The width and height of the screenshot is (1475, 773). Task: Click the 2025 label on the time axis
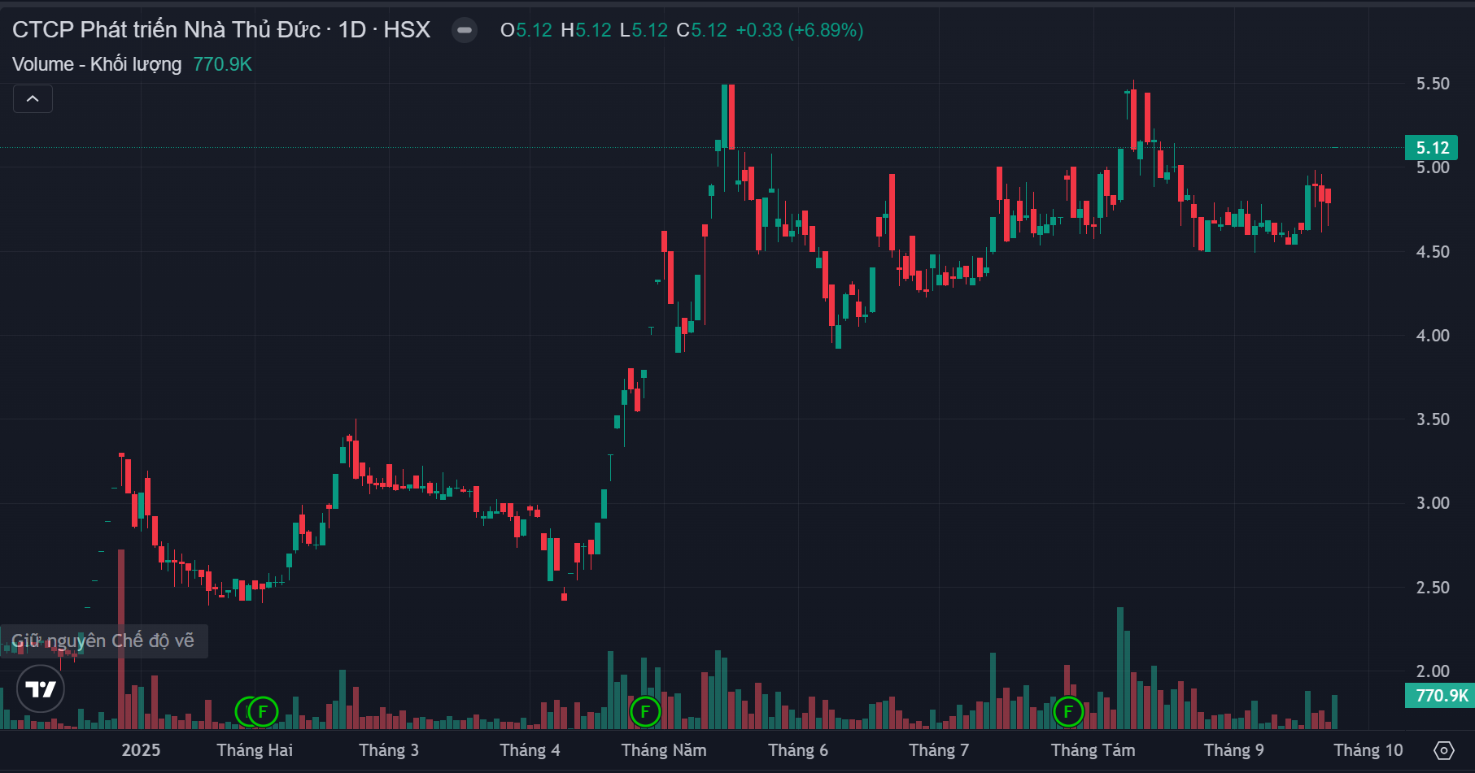[141, 750]
